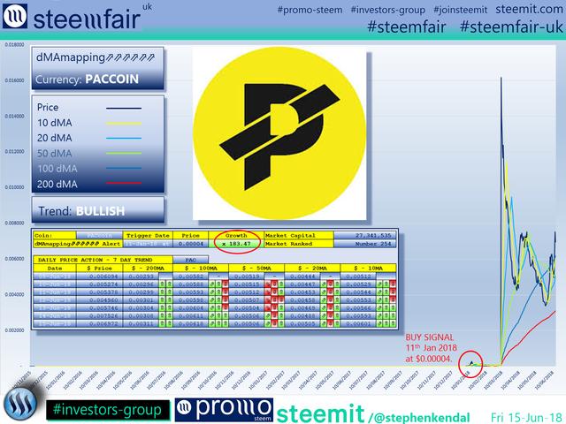Click the price cell 0.007526

coord(100,316)
